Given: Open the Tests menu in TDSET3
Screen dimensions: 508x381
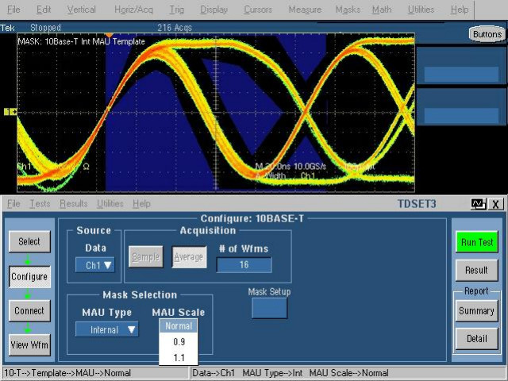Looking at the screenshot, I should tap(39, 204).
